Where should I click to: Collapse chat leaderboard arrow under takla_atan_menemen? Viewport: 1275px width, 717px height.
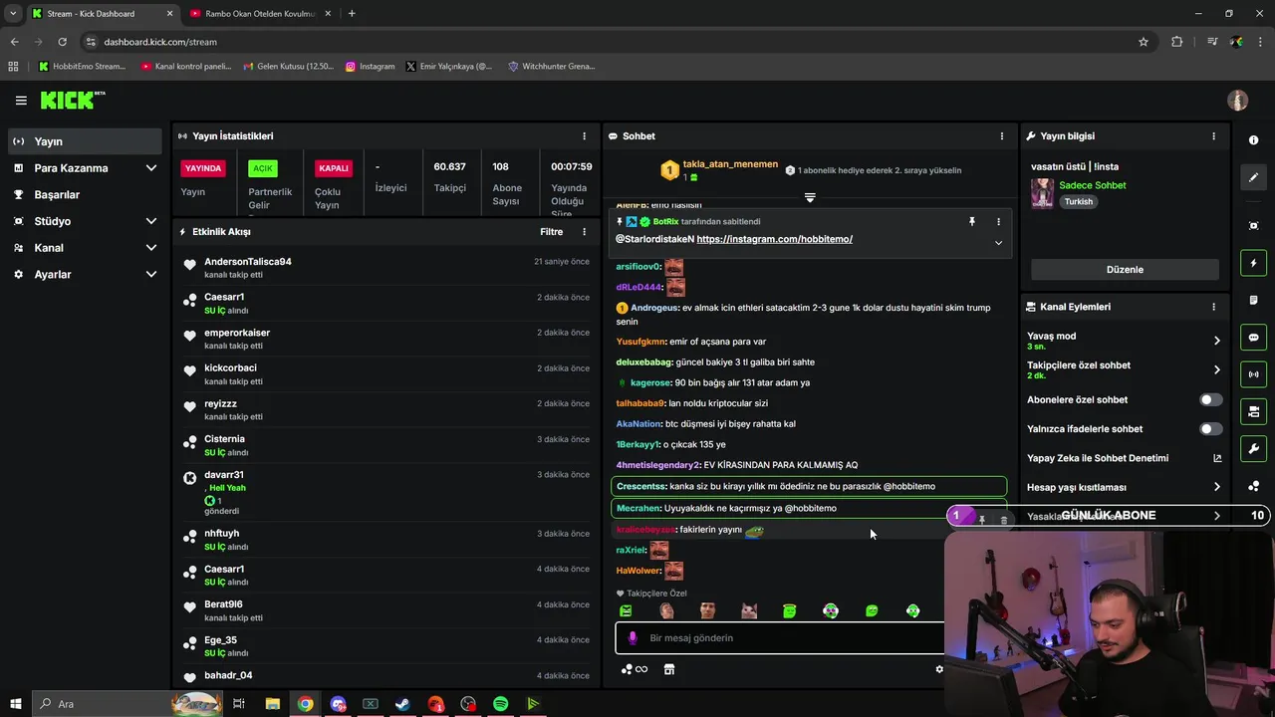[810, 197]
